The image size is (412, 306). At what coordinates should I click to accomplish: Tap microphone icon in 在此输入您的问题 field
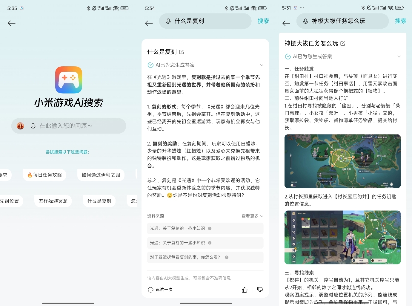click(33, 126)
